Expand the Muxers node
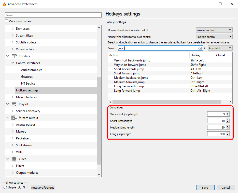This screenshot has width=238, height=193. (x=12, y=132)
